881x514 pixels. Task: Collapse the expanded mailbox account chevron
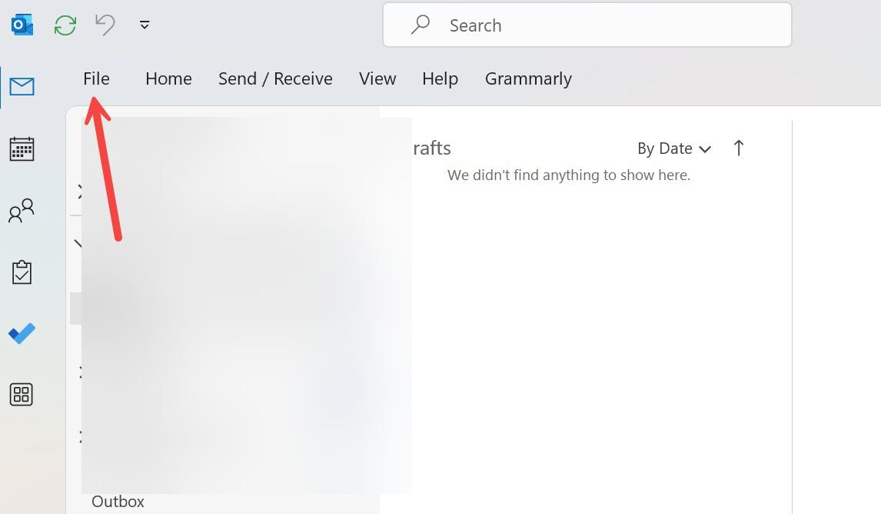coord(79,242)
